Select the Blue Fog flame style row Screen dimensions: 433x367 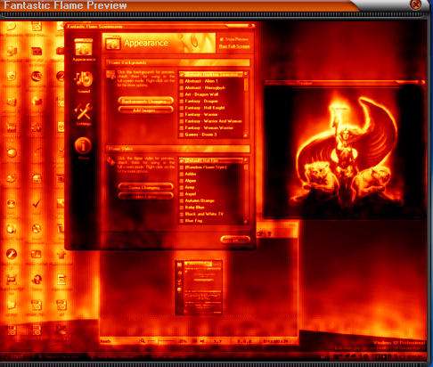(211, 221)
